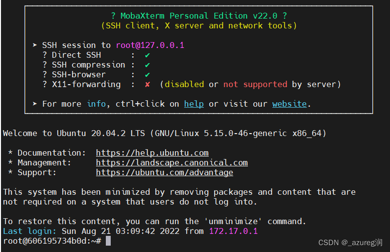Click the 'unminimize' command text
Viewport: 390px width, 252px height.
[x=233, y=222]
